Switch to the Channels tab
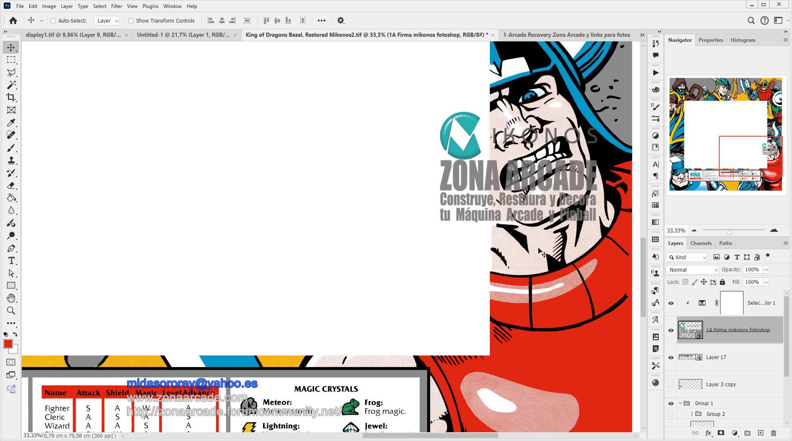This screenshot has width=792, height=441. point(700,243)
